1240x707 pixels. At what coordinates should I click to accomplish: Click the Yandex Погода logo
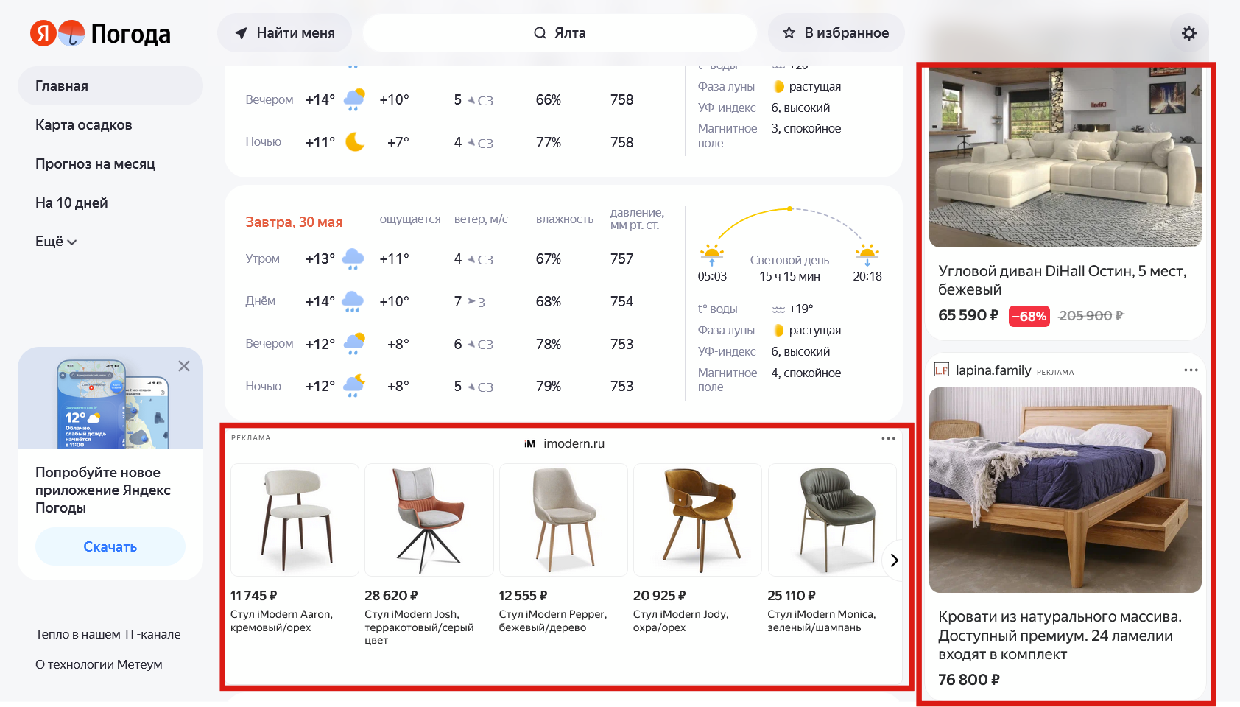(100, 33)
